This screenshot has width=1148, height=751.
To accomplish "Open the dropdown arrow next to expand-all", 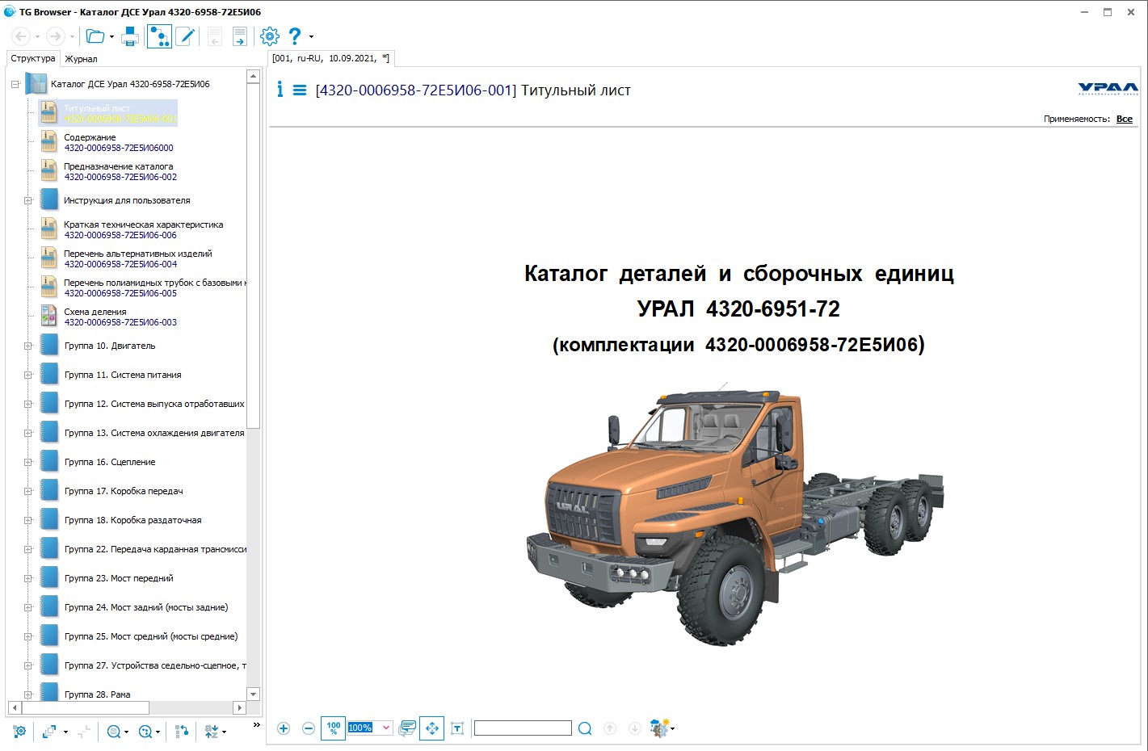I will pyautogui.click(x=65, y=732).
